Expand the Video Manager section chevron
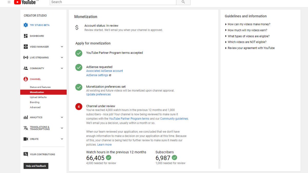Viewport: 308px width, 173px height. click(x=62, y=47)
